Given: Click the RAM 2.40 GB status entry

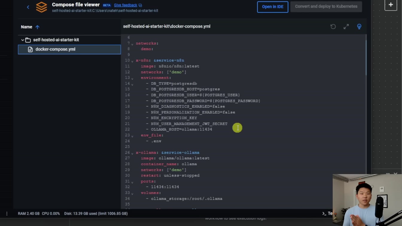Looking at the screenshot, I should point(29,213).
